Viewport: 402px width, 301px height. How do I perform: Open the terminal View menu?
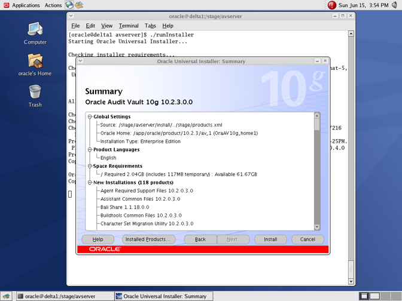[x=106, y=26]
